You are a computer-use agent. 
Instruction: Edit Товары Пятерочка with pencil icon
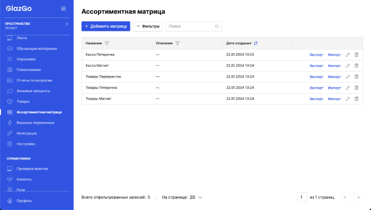pyautogui.click(x=347, y=88)
